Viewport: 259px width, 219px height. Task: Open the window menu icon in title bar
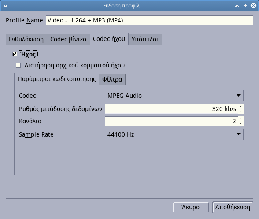(5, 6)
